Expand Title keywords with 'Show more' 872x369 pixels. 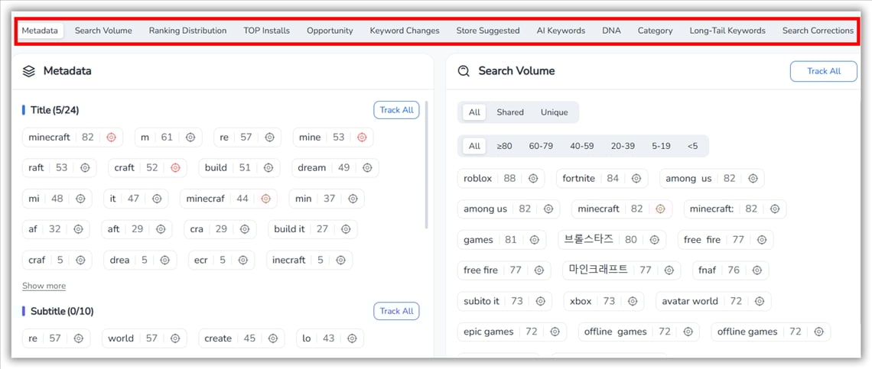(x=44, y=286)
